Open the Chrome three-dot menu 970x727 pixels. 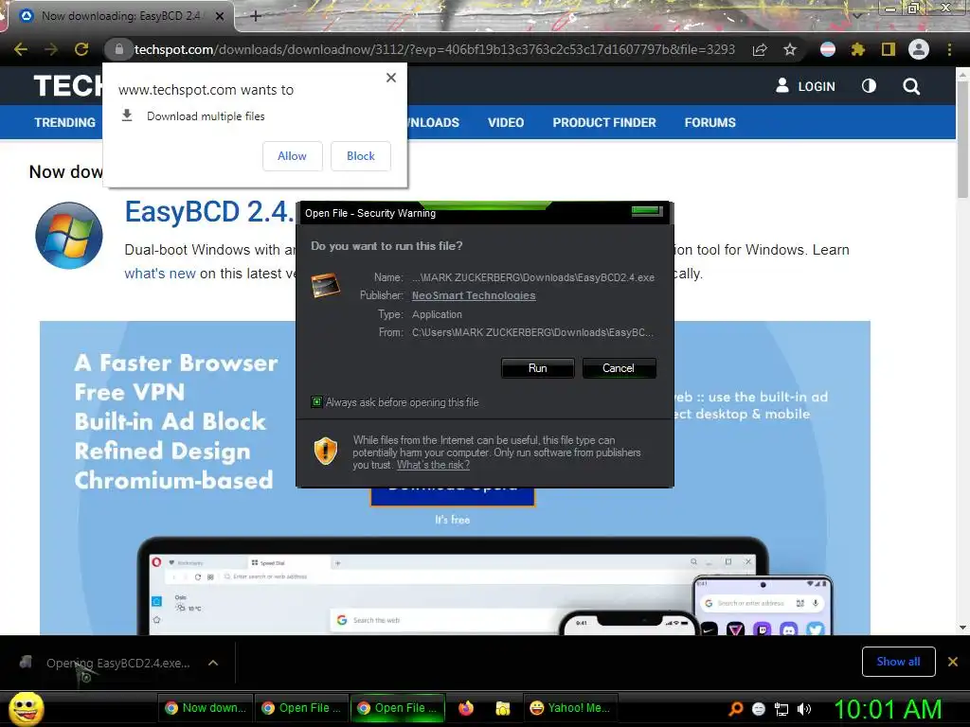[x=949, y=49]
